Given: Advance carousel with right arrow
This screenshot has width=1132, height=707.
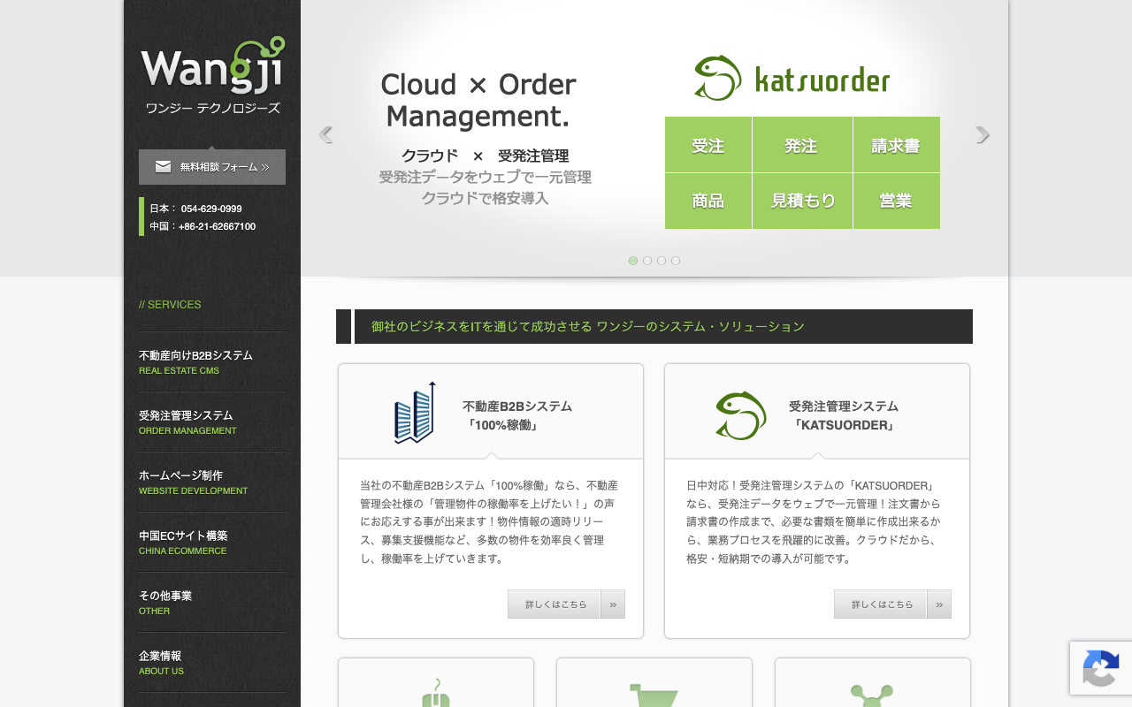Looking at the screenshot, I should coord(983,134).
